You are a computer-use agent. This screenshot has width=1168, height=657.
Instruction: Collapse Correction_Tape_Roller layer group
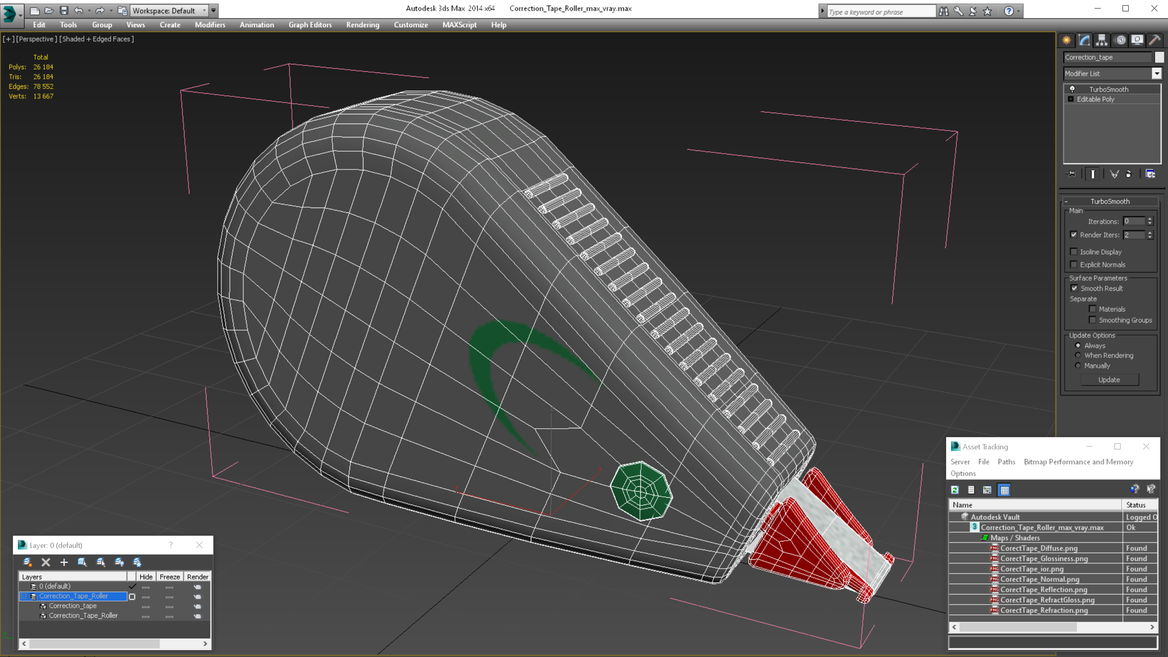(24, 596)
